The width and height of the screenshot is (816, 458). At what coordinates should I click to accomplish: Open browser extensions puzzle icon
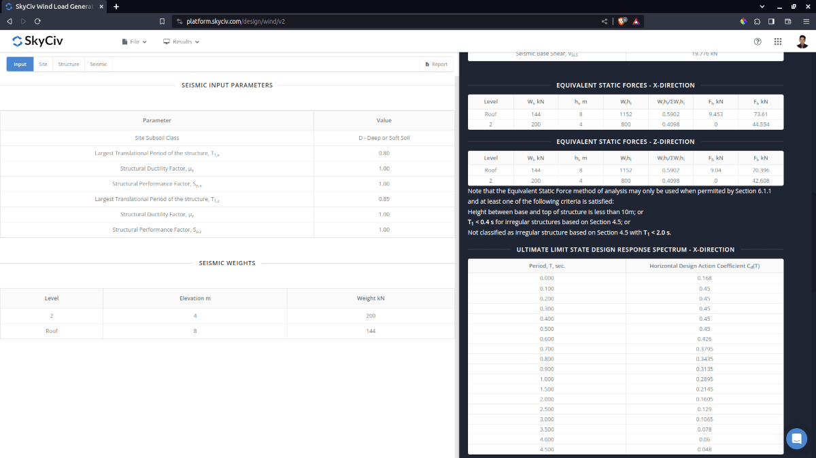pyautogui.click(x=757, y=21)
